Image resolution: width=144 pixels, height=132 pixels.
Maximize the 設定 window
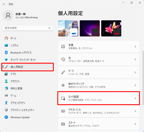[132, 3]
